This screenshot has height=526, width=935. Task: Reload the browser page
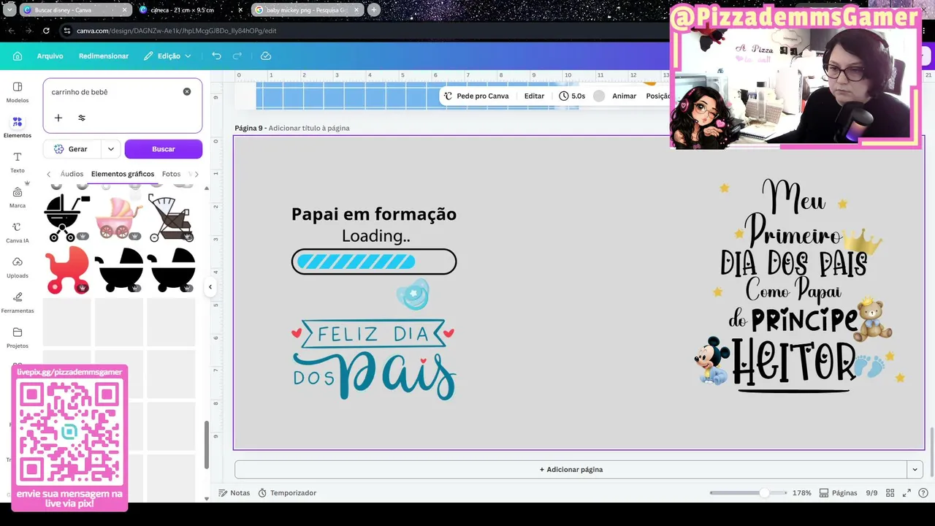[46, 31]
